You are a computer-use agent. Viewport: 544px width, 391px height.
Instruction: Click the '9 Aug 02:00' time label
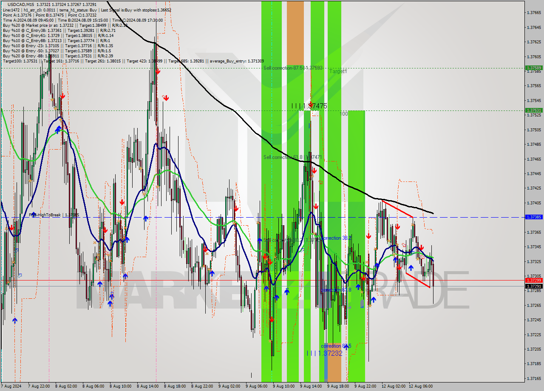[x=230, y=386]
